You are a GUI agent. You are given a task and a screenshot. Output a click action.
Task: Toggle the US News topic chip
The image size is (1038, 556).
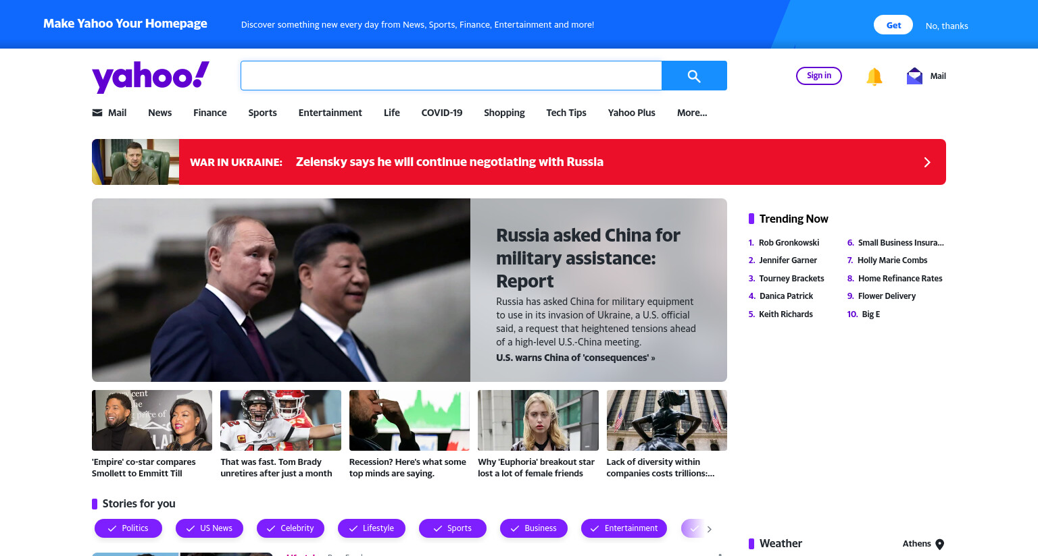pos(209,528)
